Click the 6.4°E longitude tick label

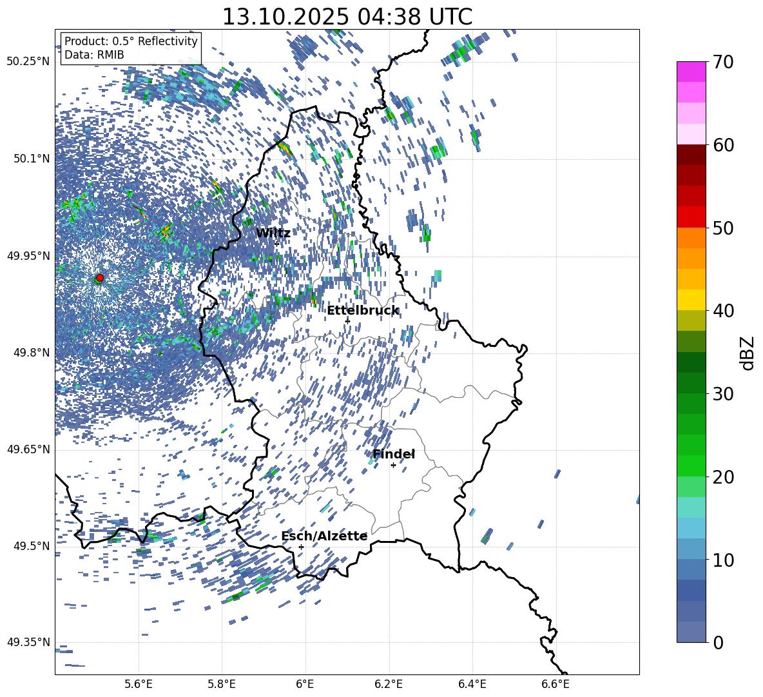click(x=472, y=684)
